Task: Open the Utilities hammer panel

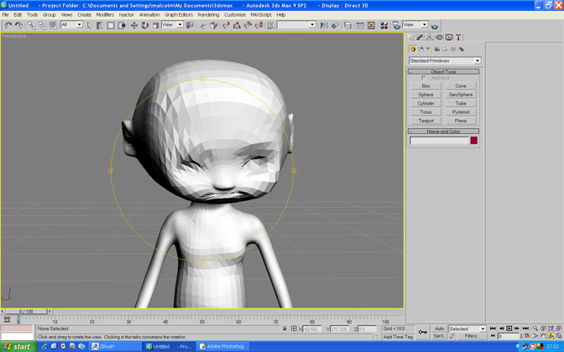Action: tap(459, 37)
